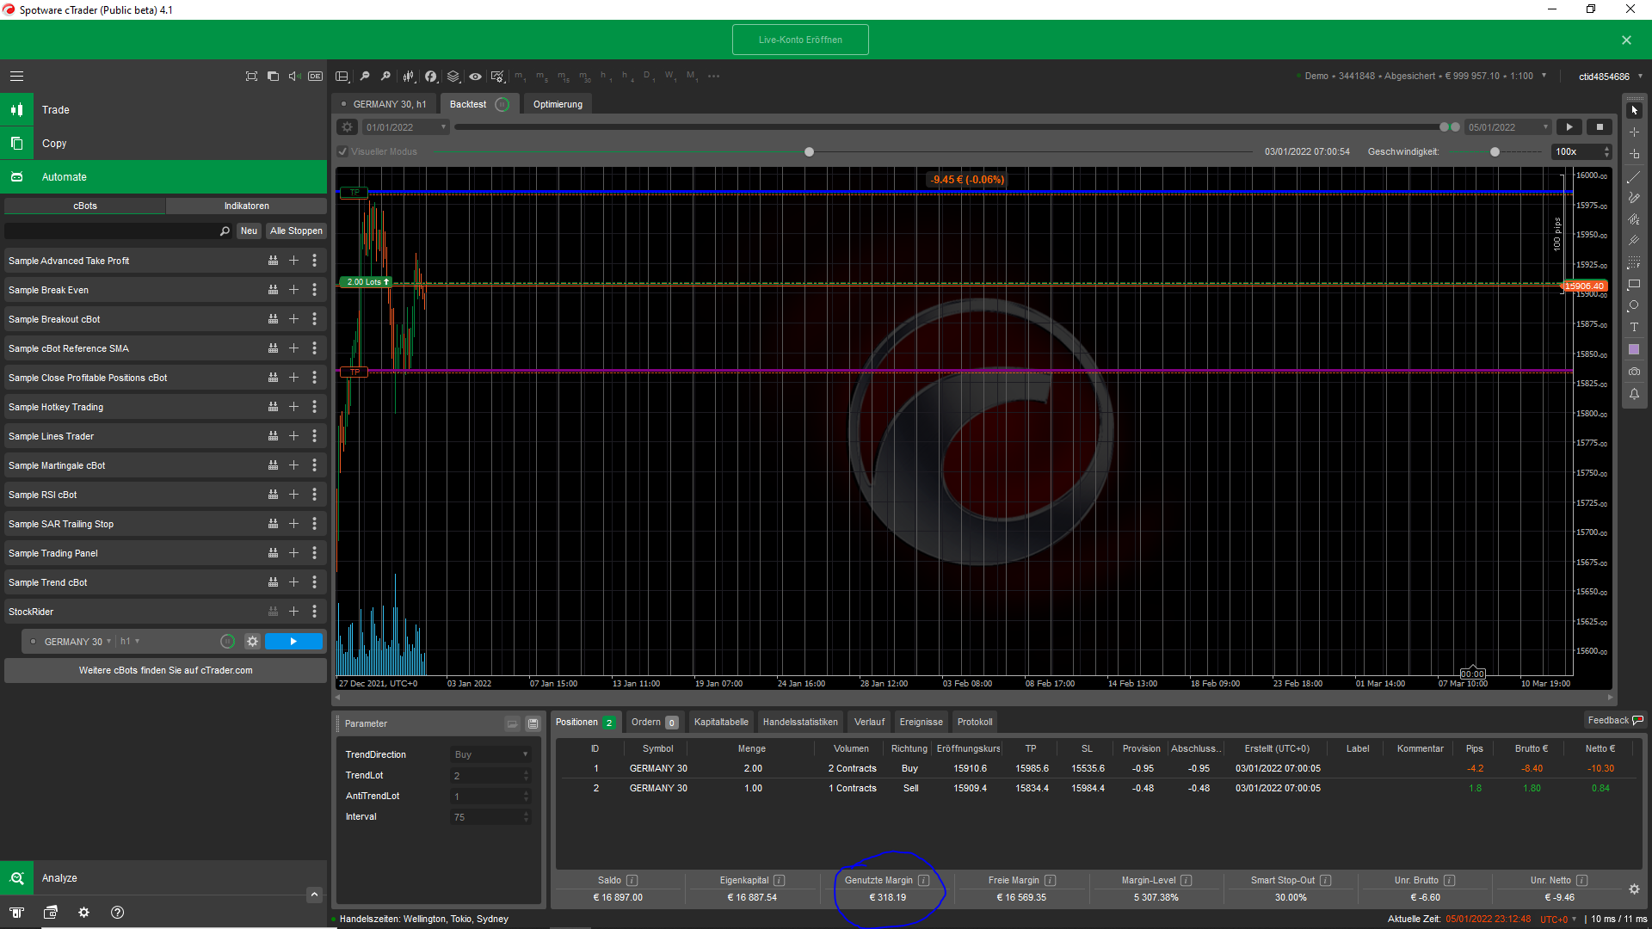Open the backtest start date dropdown 01/01/2022
1652x929 pixels.
coord(405,127)
